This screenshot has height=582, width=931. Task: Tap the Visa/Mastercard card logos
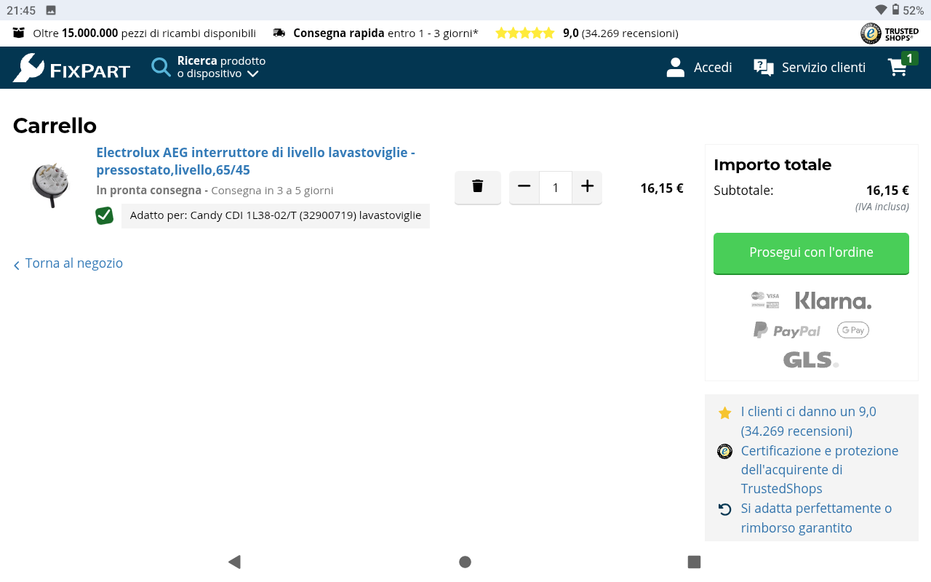[x=765, y=300]
